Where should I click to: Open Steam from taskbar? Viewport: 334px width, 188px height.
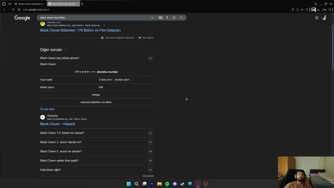(x=182, y=184)
